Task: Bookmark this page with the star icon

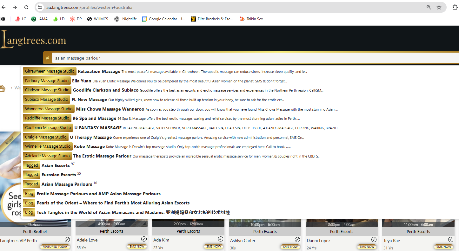Action: [x=439, y=7]
